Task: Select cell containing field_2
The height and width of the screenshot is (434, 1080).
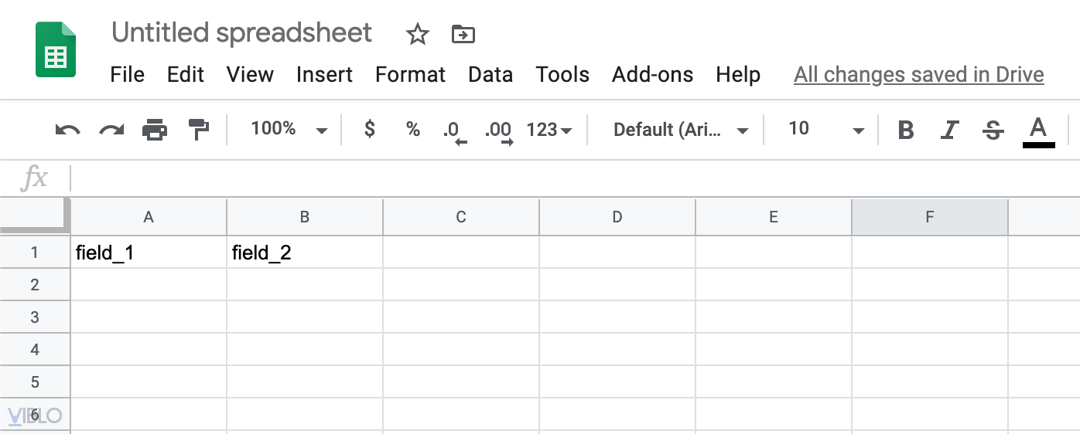Action: [x=305, y=253]
